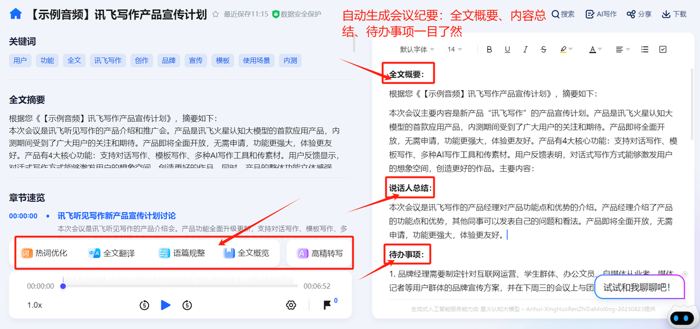This screenshot has width=700, height=329.
Task: Click the document title text
Action: pos(116,14)
